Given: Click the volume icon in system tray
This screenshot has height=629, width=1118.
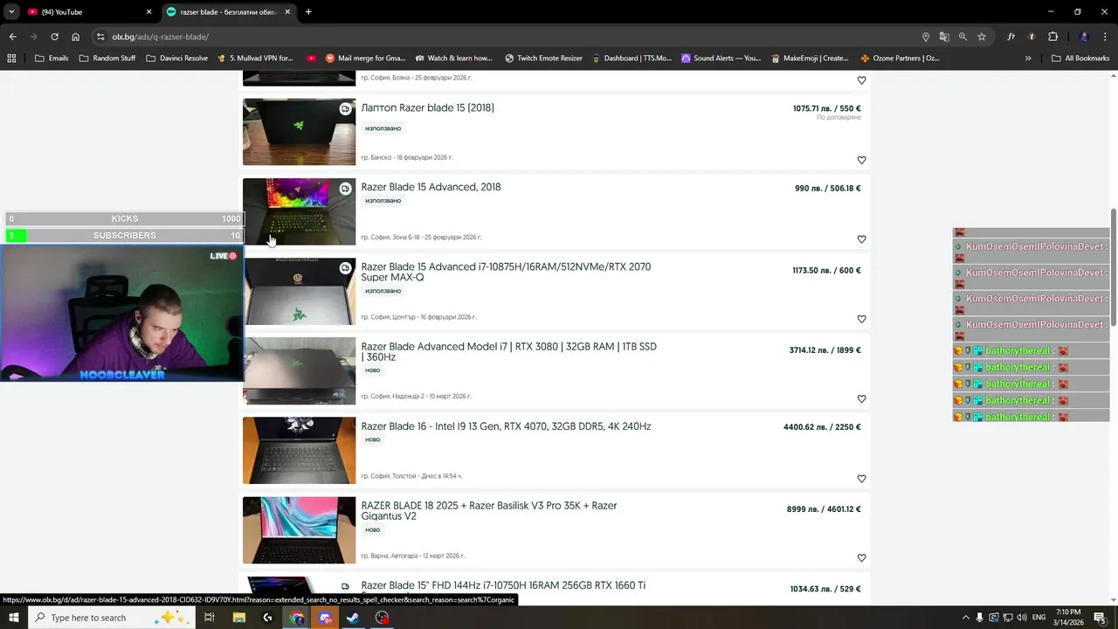Looking at the screenshot, I should click(x=1021, y=618).
